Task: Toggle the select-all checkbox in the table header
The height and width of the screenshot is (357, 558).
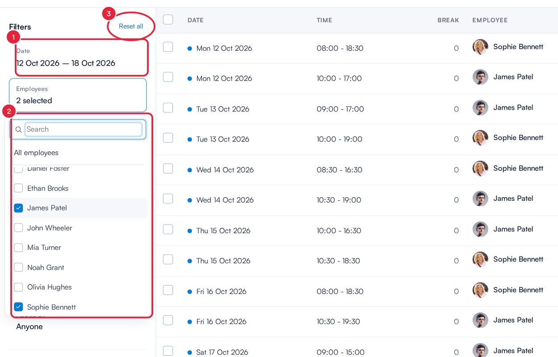Action: 168,20
